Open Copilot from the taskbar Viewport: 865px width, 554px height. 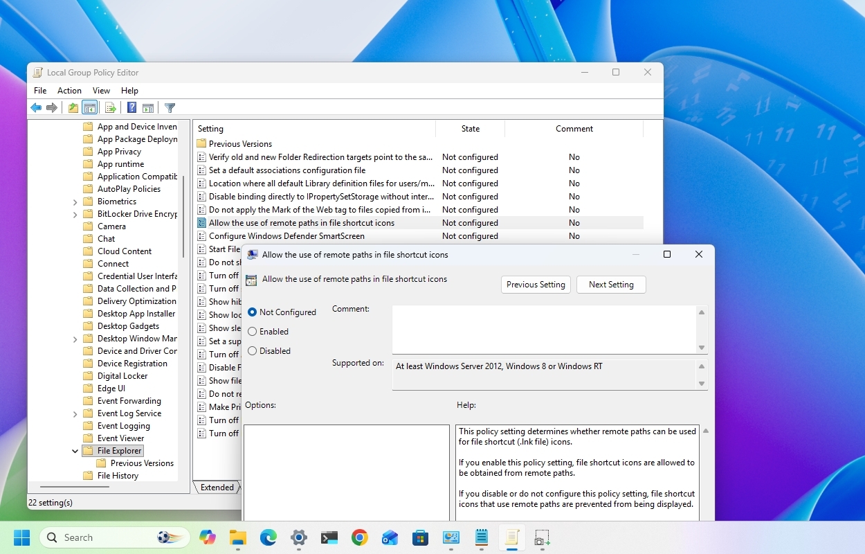point(208,537)
